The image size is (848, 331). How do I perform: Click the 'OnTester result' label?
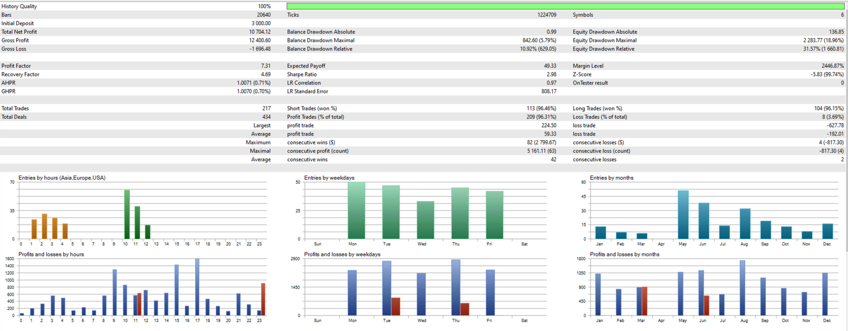[x=590, y=83]
